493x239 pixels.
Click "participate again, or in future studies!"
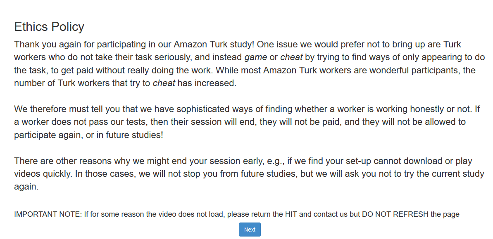(x=88, y=135)
